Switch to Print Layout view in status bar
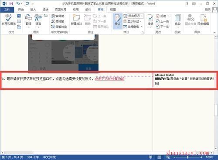 (x=159, y=157)
